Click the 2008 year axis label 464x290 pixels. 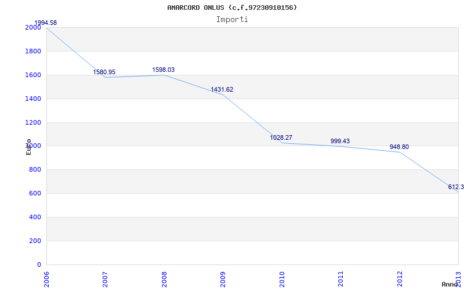pos(165,278)
